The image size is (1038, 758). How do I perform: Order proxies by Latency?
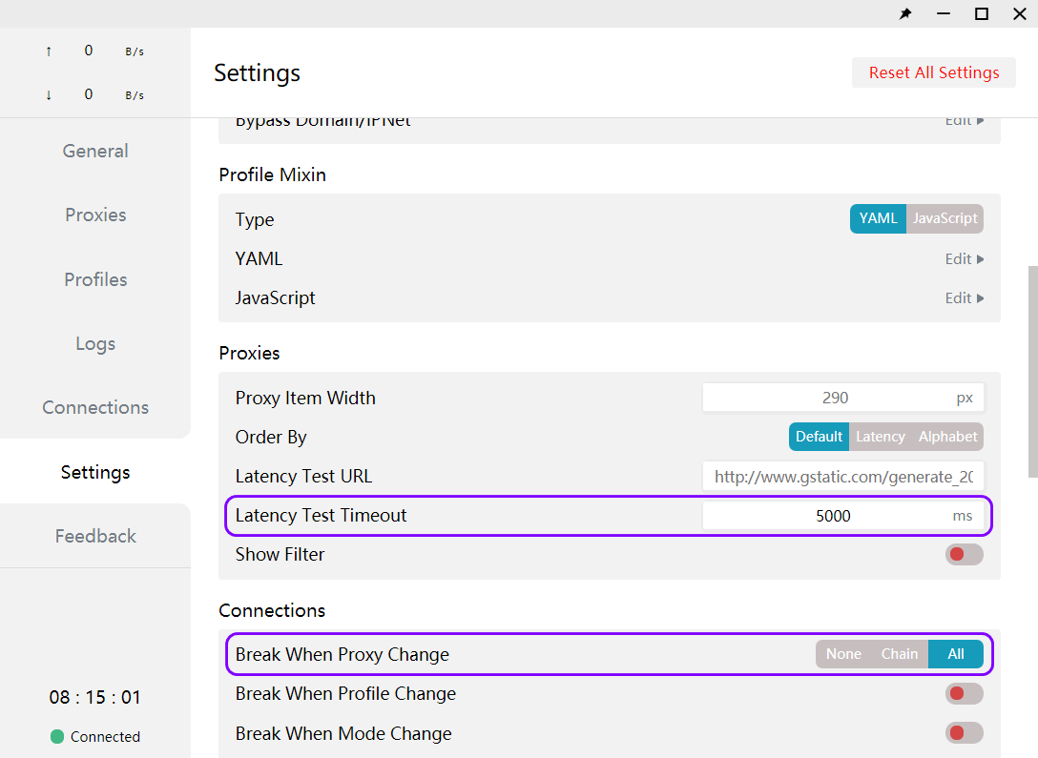(880, 437)
